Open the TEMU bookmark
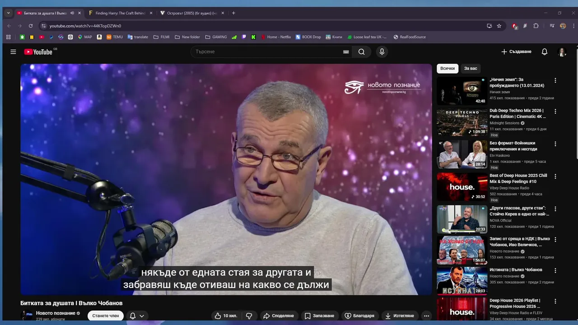Viewport: 578px width, 325px height. click(x=115, y=37)
